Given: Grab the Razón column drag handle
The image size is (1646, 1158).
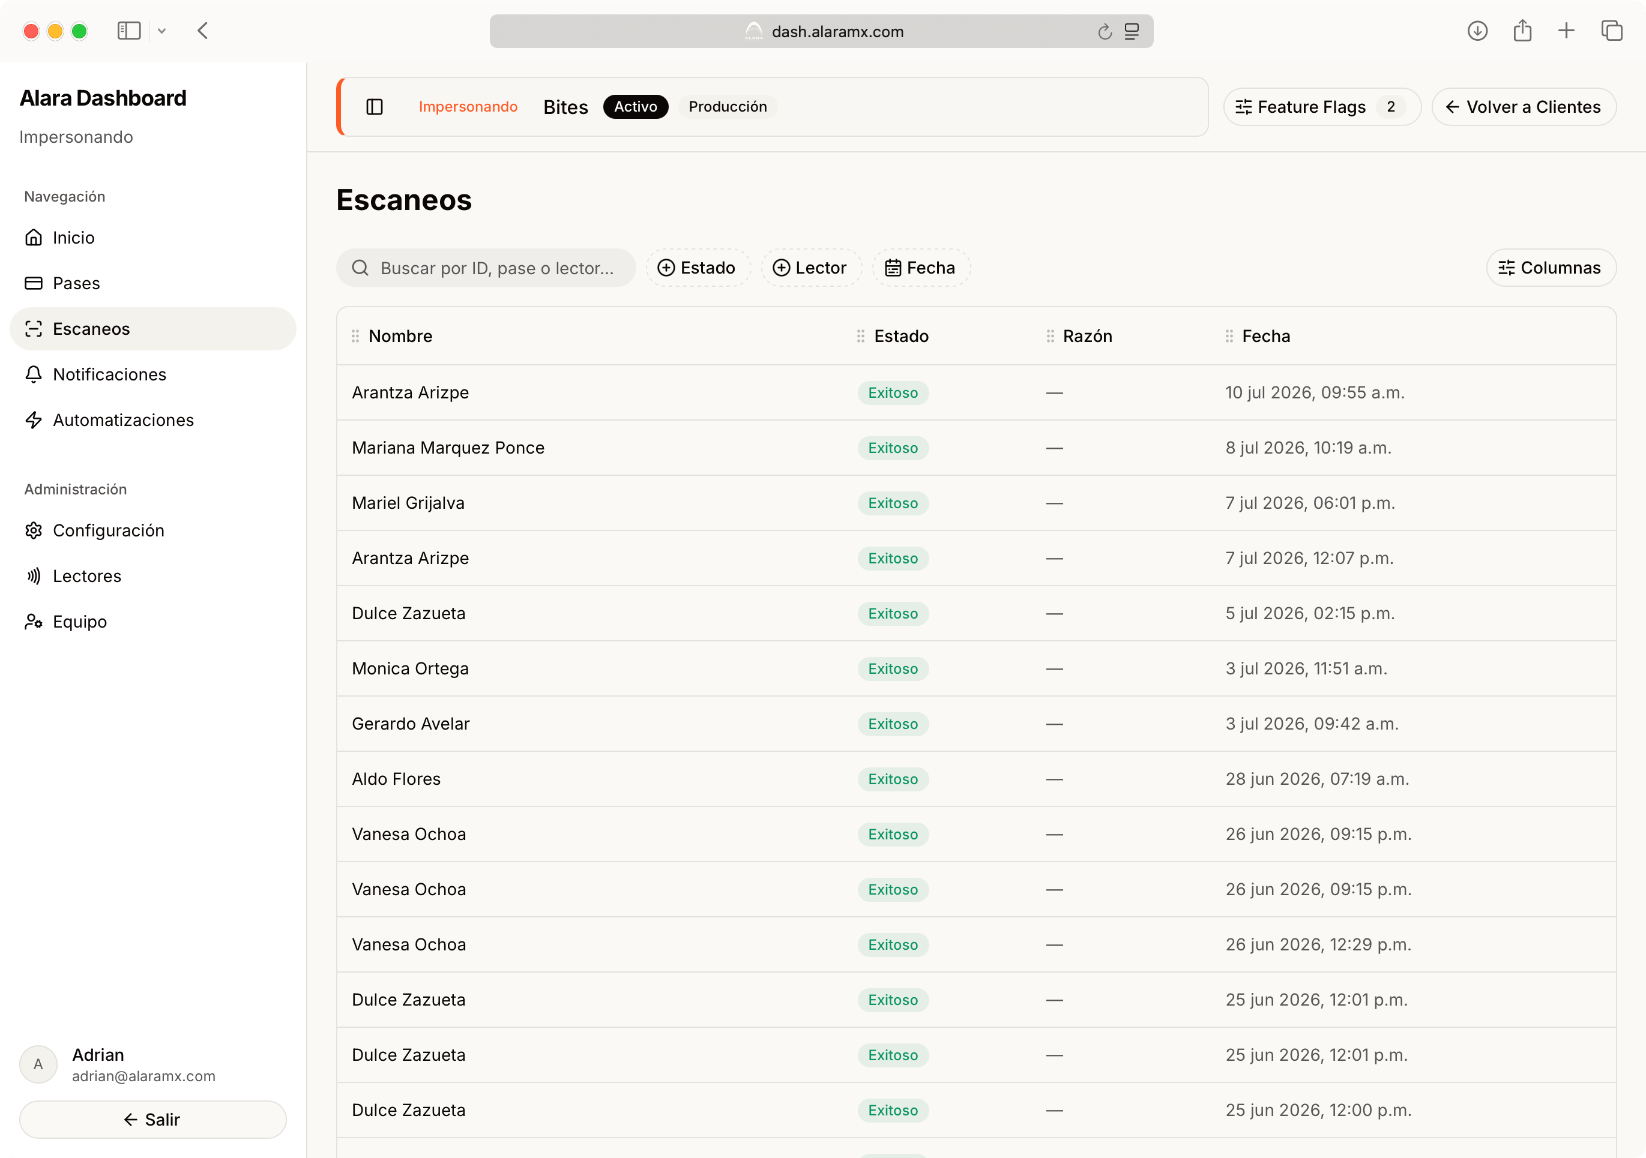Looking at the screenshot, I should coord(1049,336).
